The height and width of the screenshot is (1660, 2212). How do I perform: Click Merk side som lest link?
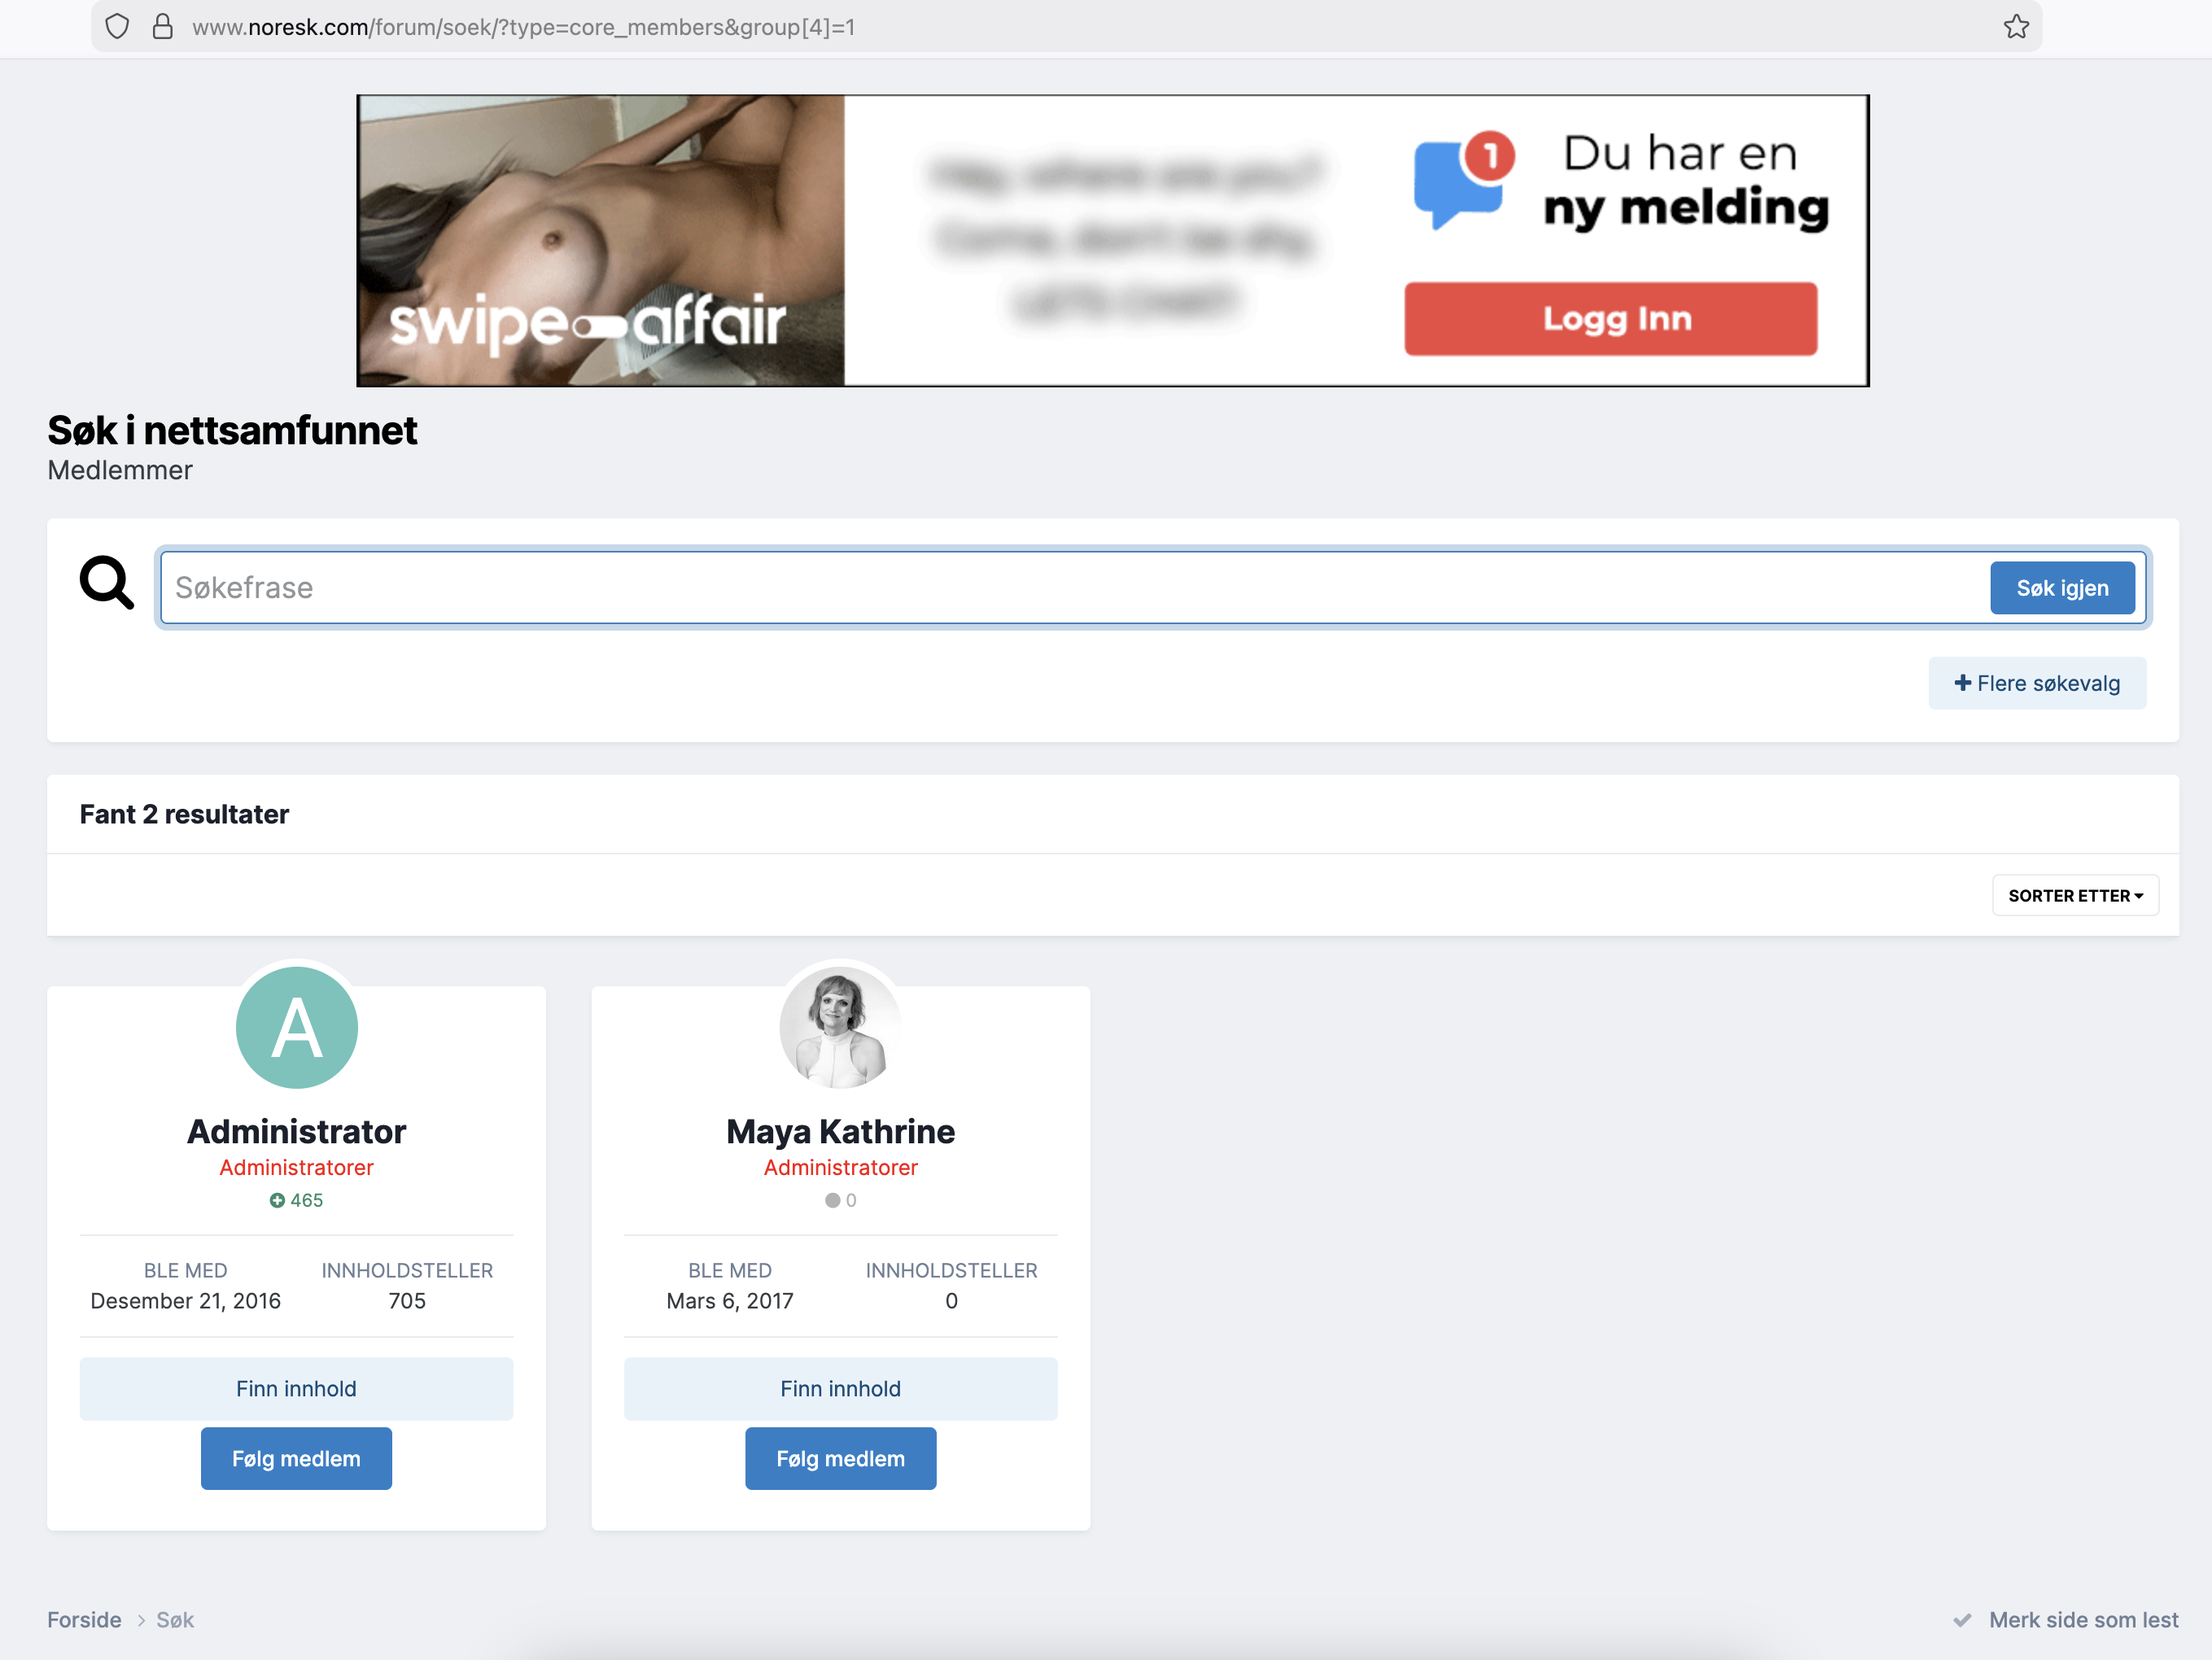2082,1619
